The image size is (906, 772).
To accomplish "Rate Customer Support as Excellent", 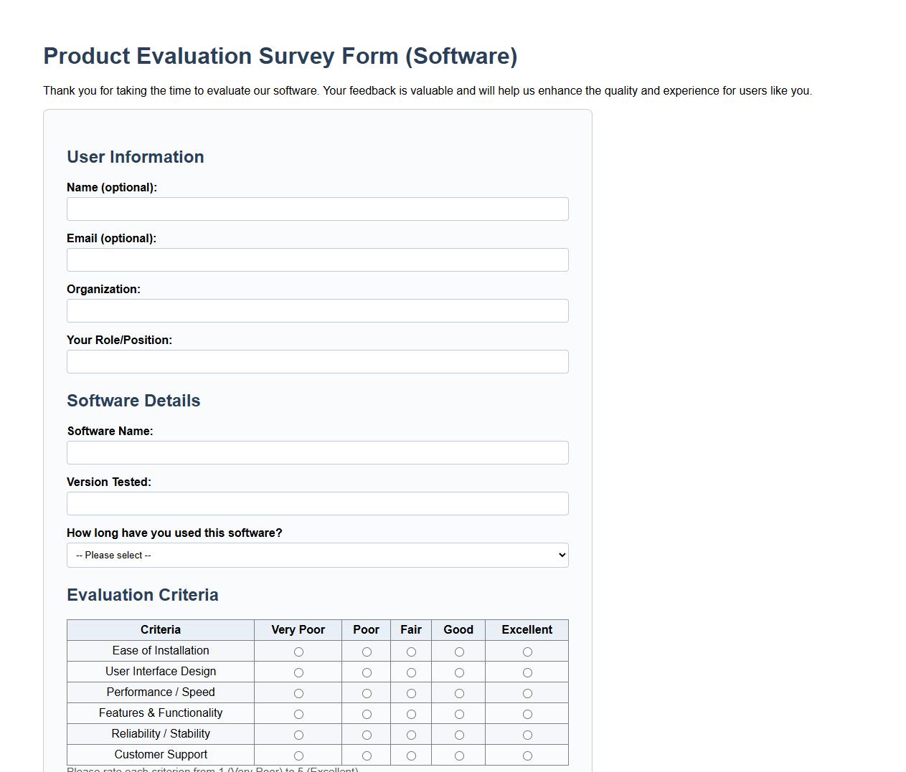I will point(527,755).
